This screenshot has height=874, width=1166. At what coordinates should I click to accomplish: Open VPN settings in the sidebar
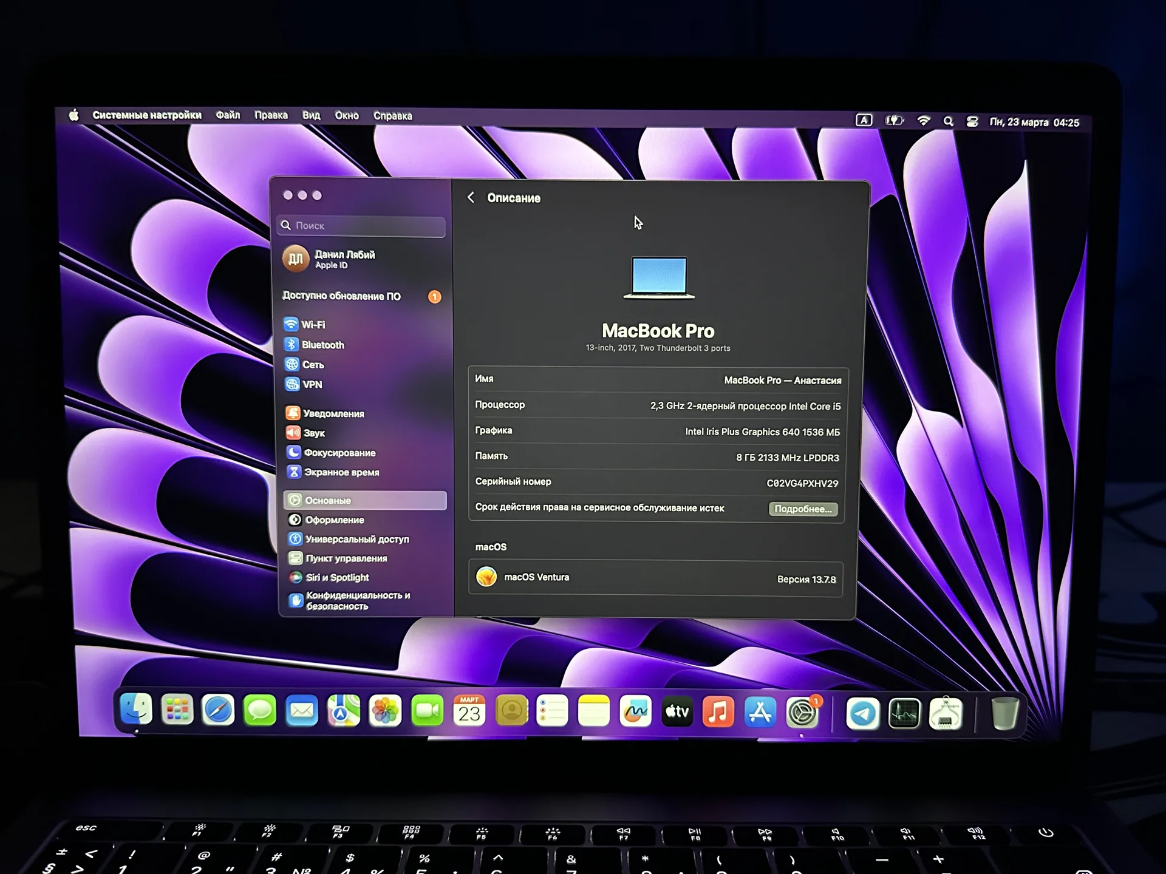pos(304,384)
